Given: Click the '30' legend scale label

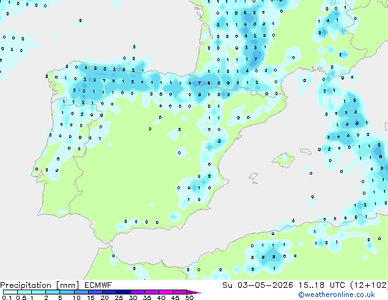Looking at the screenshot, I should pos(133,298).
